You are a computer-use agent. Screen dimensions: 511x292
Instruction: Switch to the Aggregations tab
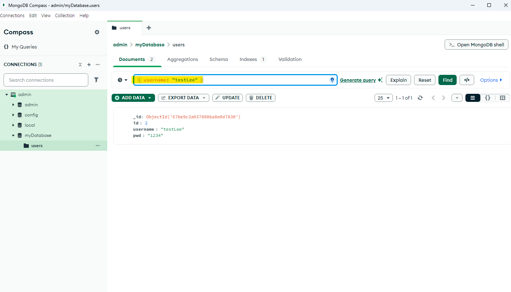(x=183, y=59)
